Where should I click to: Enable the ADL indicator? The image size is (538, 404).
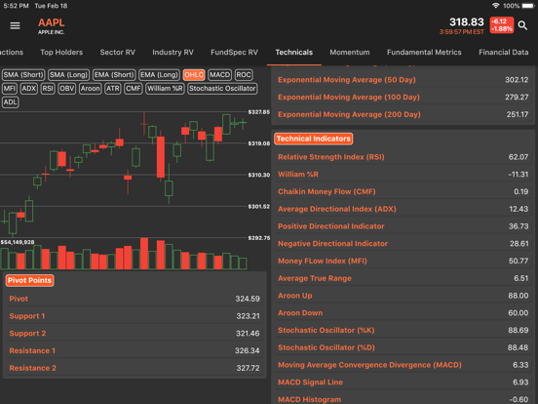pyautogui.click(x=11, y=102)
